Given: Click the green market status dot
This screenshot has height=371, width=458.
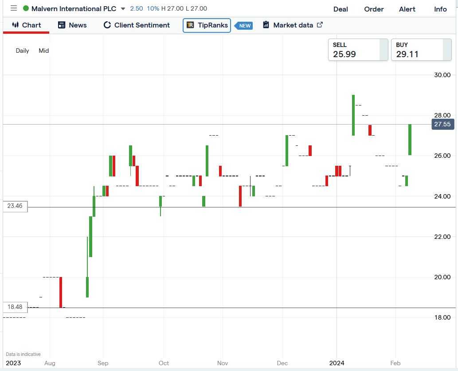Looking at the screenshot, I should [x=26, y=8].
